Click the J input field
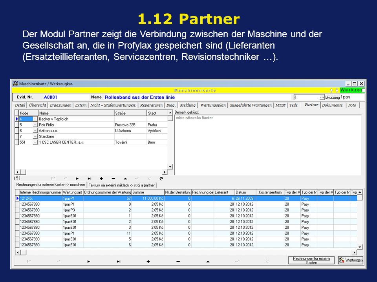 point(307,98)
